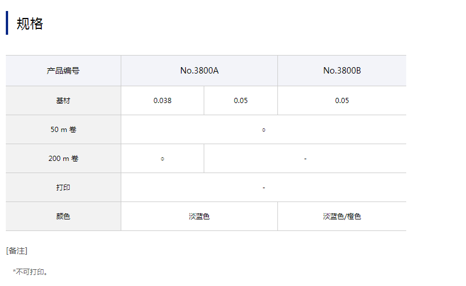Screen dimensions: 466x286
Task: Click the 0.038 value cell
Action: click(x=162, y=101)
